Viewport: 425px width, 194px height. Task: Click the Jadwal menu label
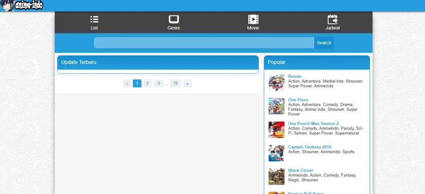[332, 28]
